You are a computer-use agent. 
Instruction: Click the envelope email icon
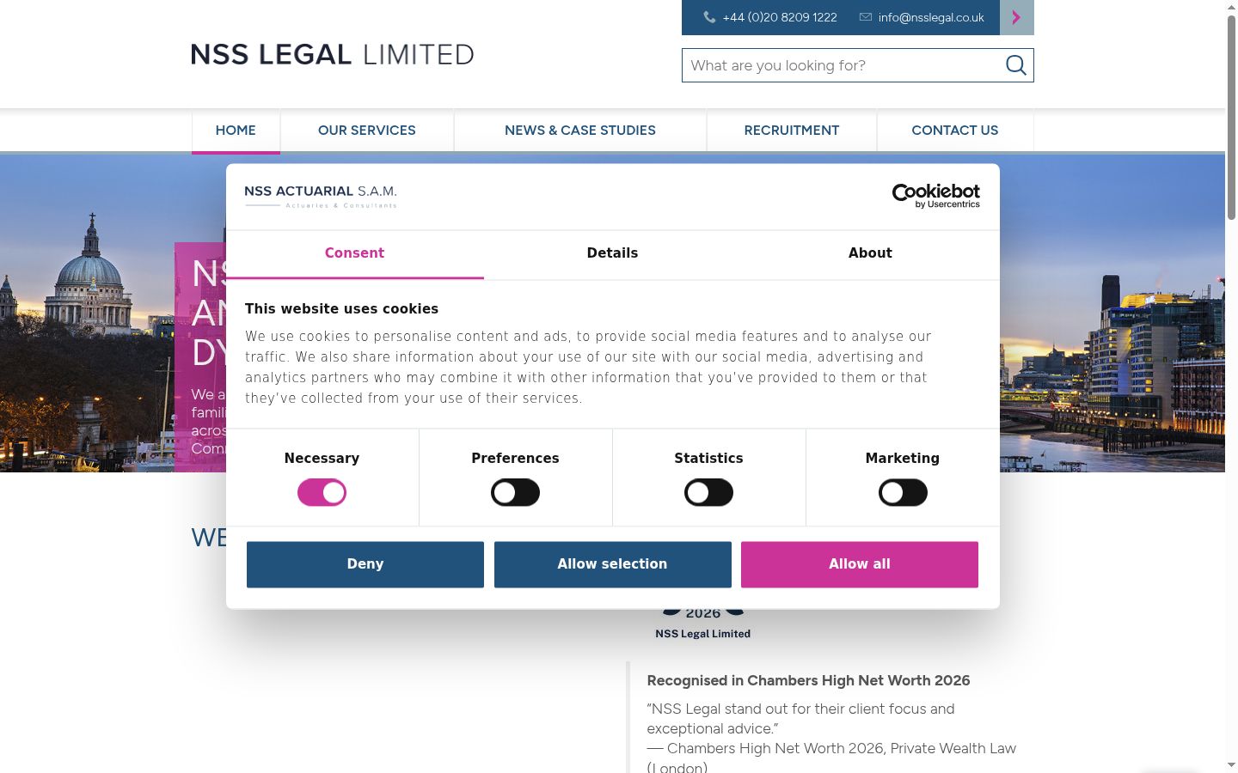866,17
